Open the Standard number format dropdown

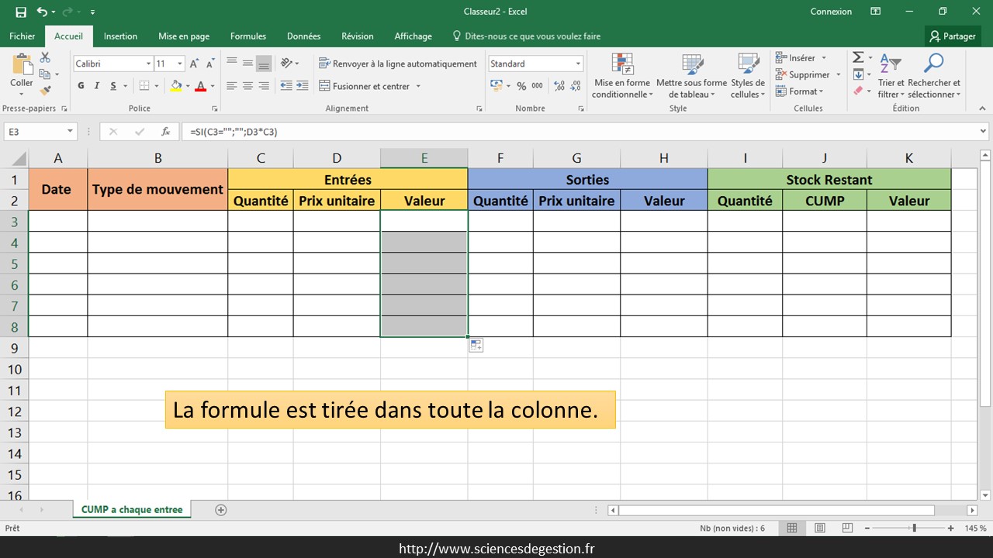point(578,64)
